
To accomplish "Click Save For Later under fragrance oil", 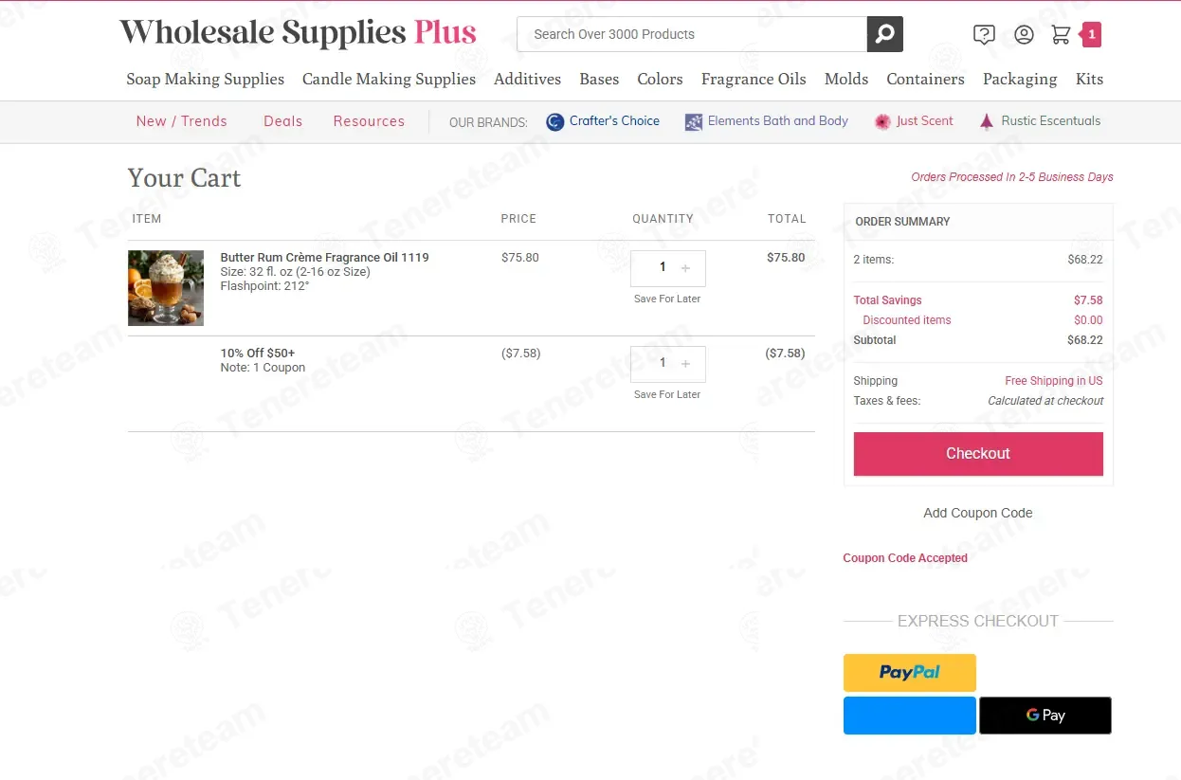I will 667,299.
